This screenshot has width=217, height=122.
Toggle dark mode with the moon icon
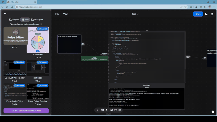(206, 14)
